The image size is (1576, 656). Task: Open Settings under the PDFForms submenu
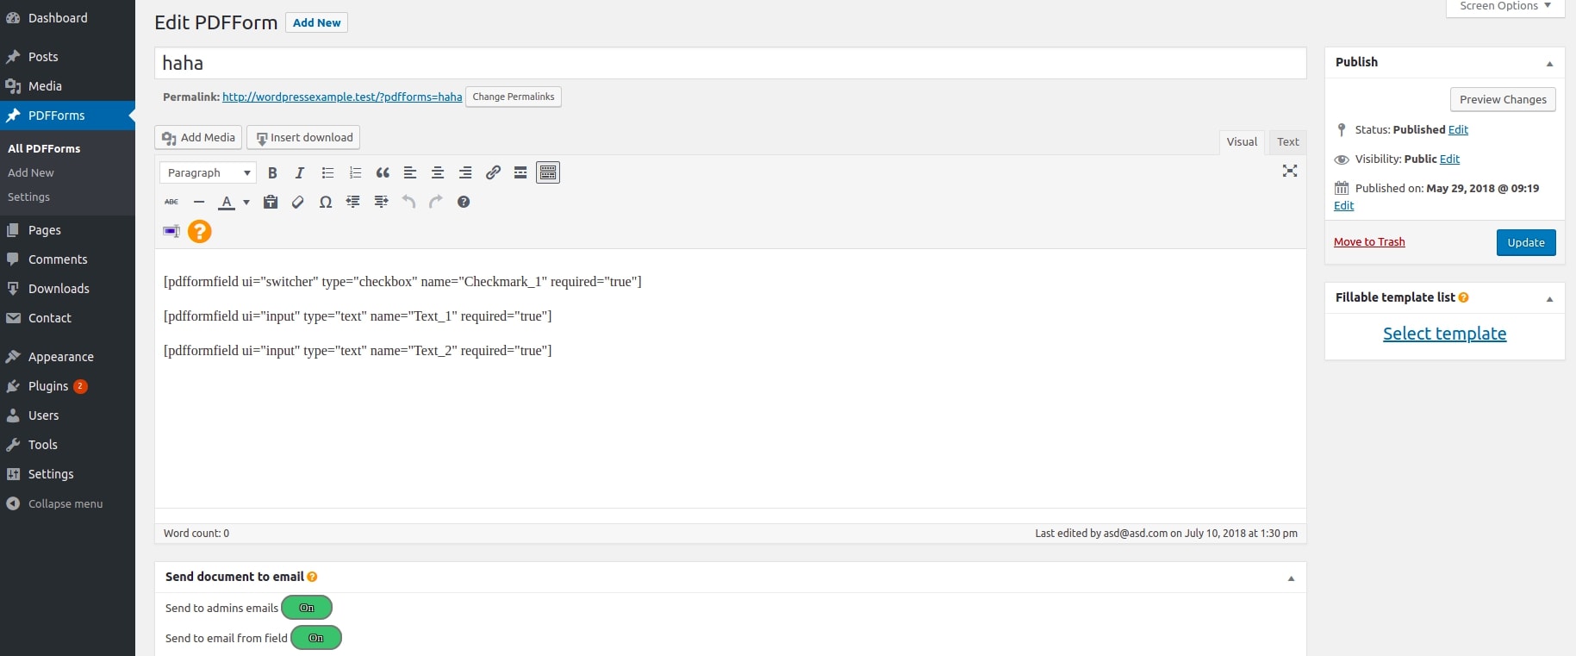[x=29, y=197]
